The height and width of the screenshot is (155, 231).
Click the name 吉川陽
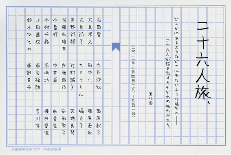point(38,118)
